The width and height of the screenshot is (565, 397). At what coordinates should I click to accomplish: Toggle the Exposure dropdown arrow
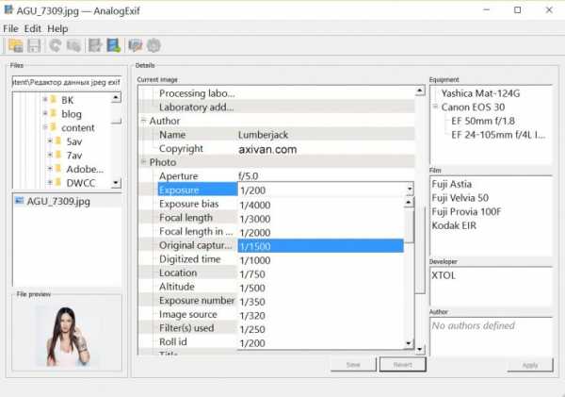pyautogui.click(x=410, y=189)
